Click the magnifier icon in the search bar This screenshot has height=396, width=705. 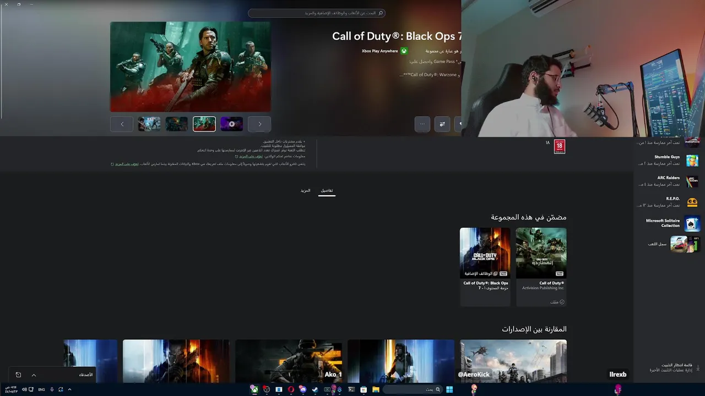point(380,13)
